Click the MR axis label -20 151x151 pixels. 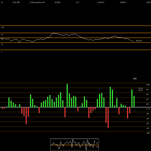(x=147, y=114)
